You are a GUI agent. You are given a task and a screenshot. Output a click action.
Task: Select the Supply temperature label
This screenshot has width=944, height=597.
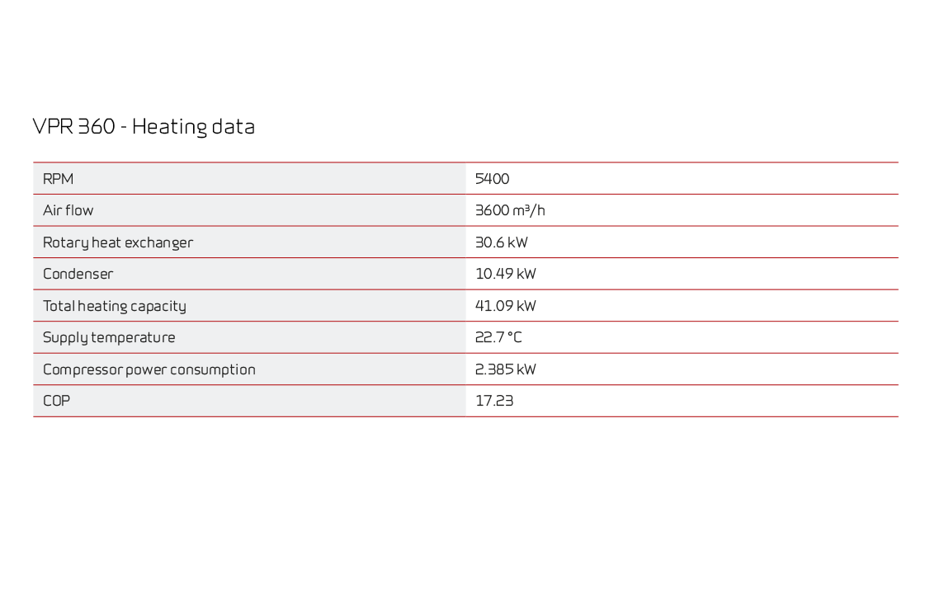pyautogui.click(x=109, y=337)
